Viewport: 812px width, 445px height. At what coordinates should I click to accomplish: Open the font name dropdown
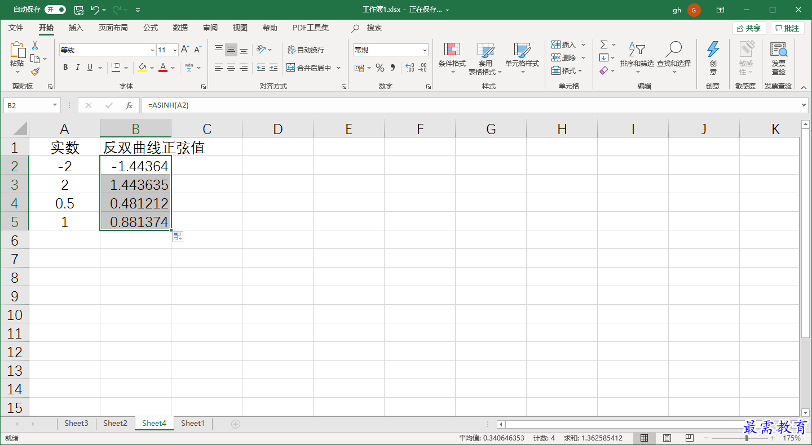point(152,50)
